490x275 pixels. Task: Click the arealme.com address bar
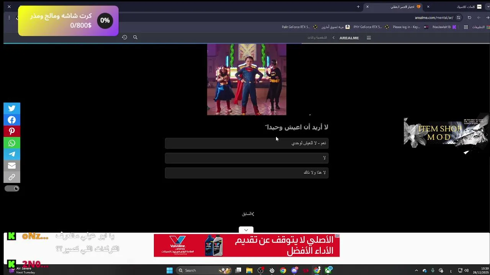[434, 18]
